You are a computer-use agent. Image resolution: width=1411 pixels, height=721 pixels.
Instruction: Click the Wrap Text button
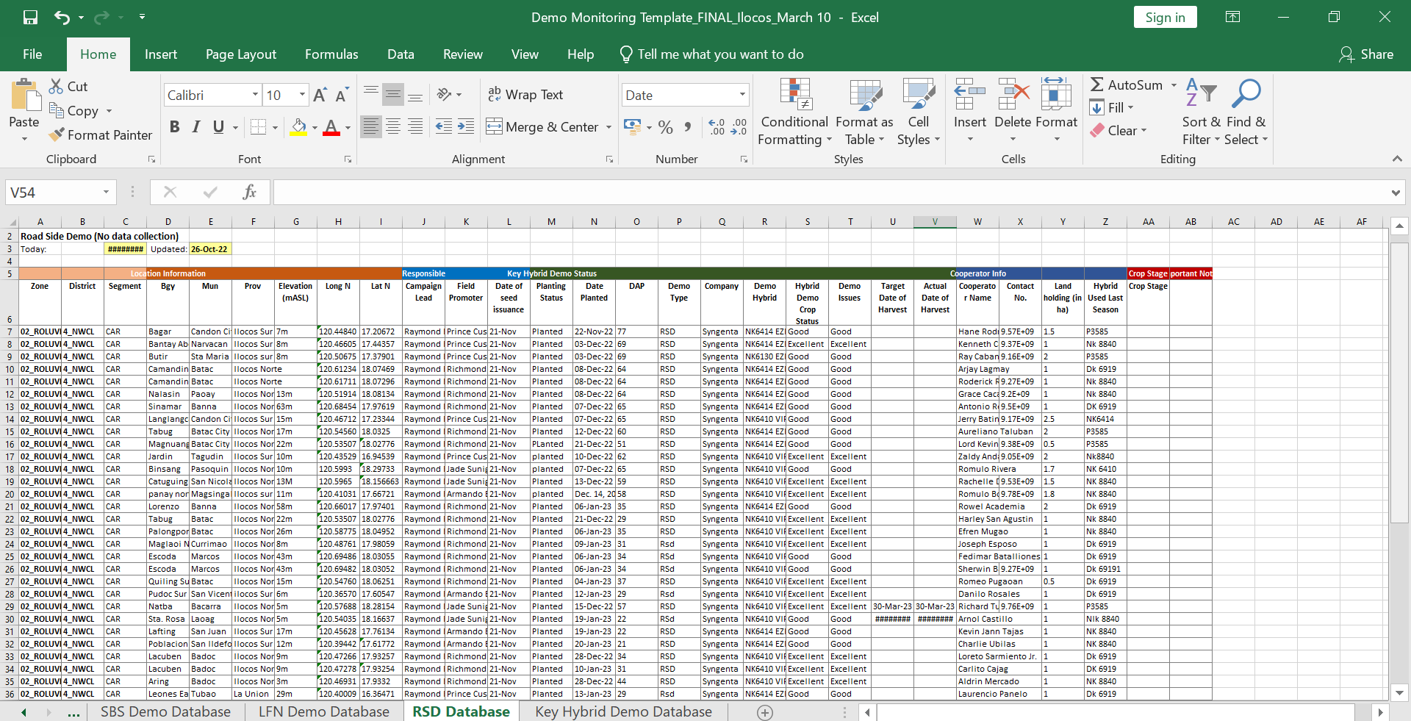point(525,94)
